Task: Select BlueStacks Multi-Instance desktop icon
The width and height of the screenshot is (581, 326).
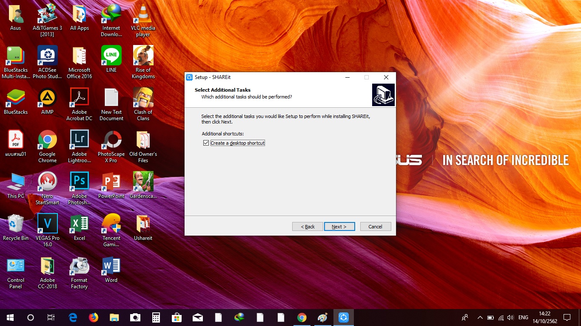Action: (x=16, y=62)
